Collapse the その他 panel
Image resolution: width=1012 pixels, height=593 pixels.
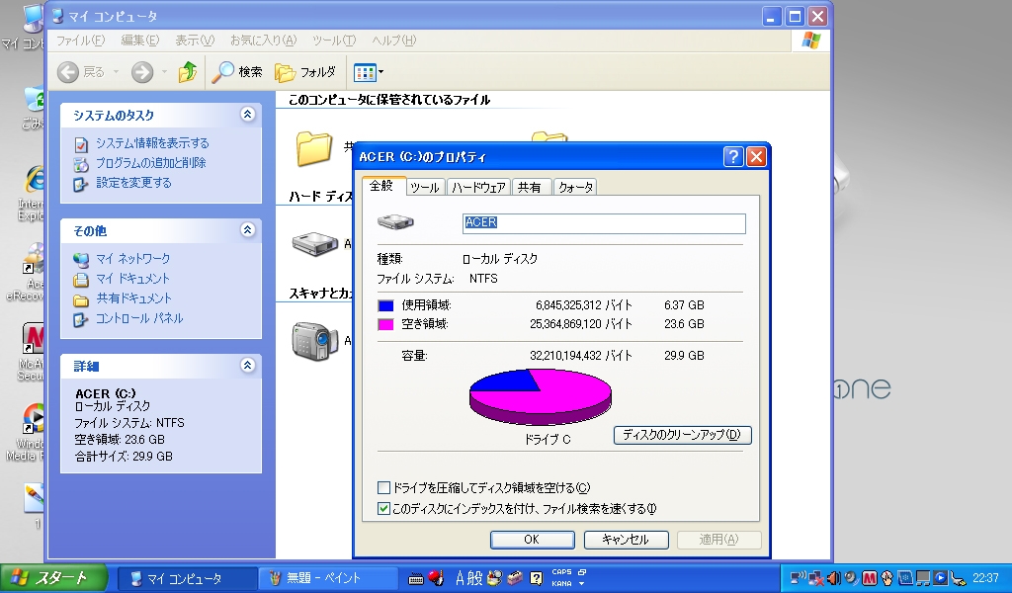pyautogui.click(x=247, y=230)
